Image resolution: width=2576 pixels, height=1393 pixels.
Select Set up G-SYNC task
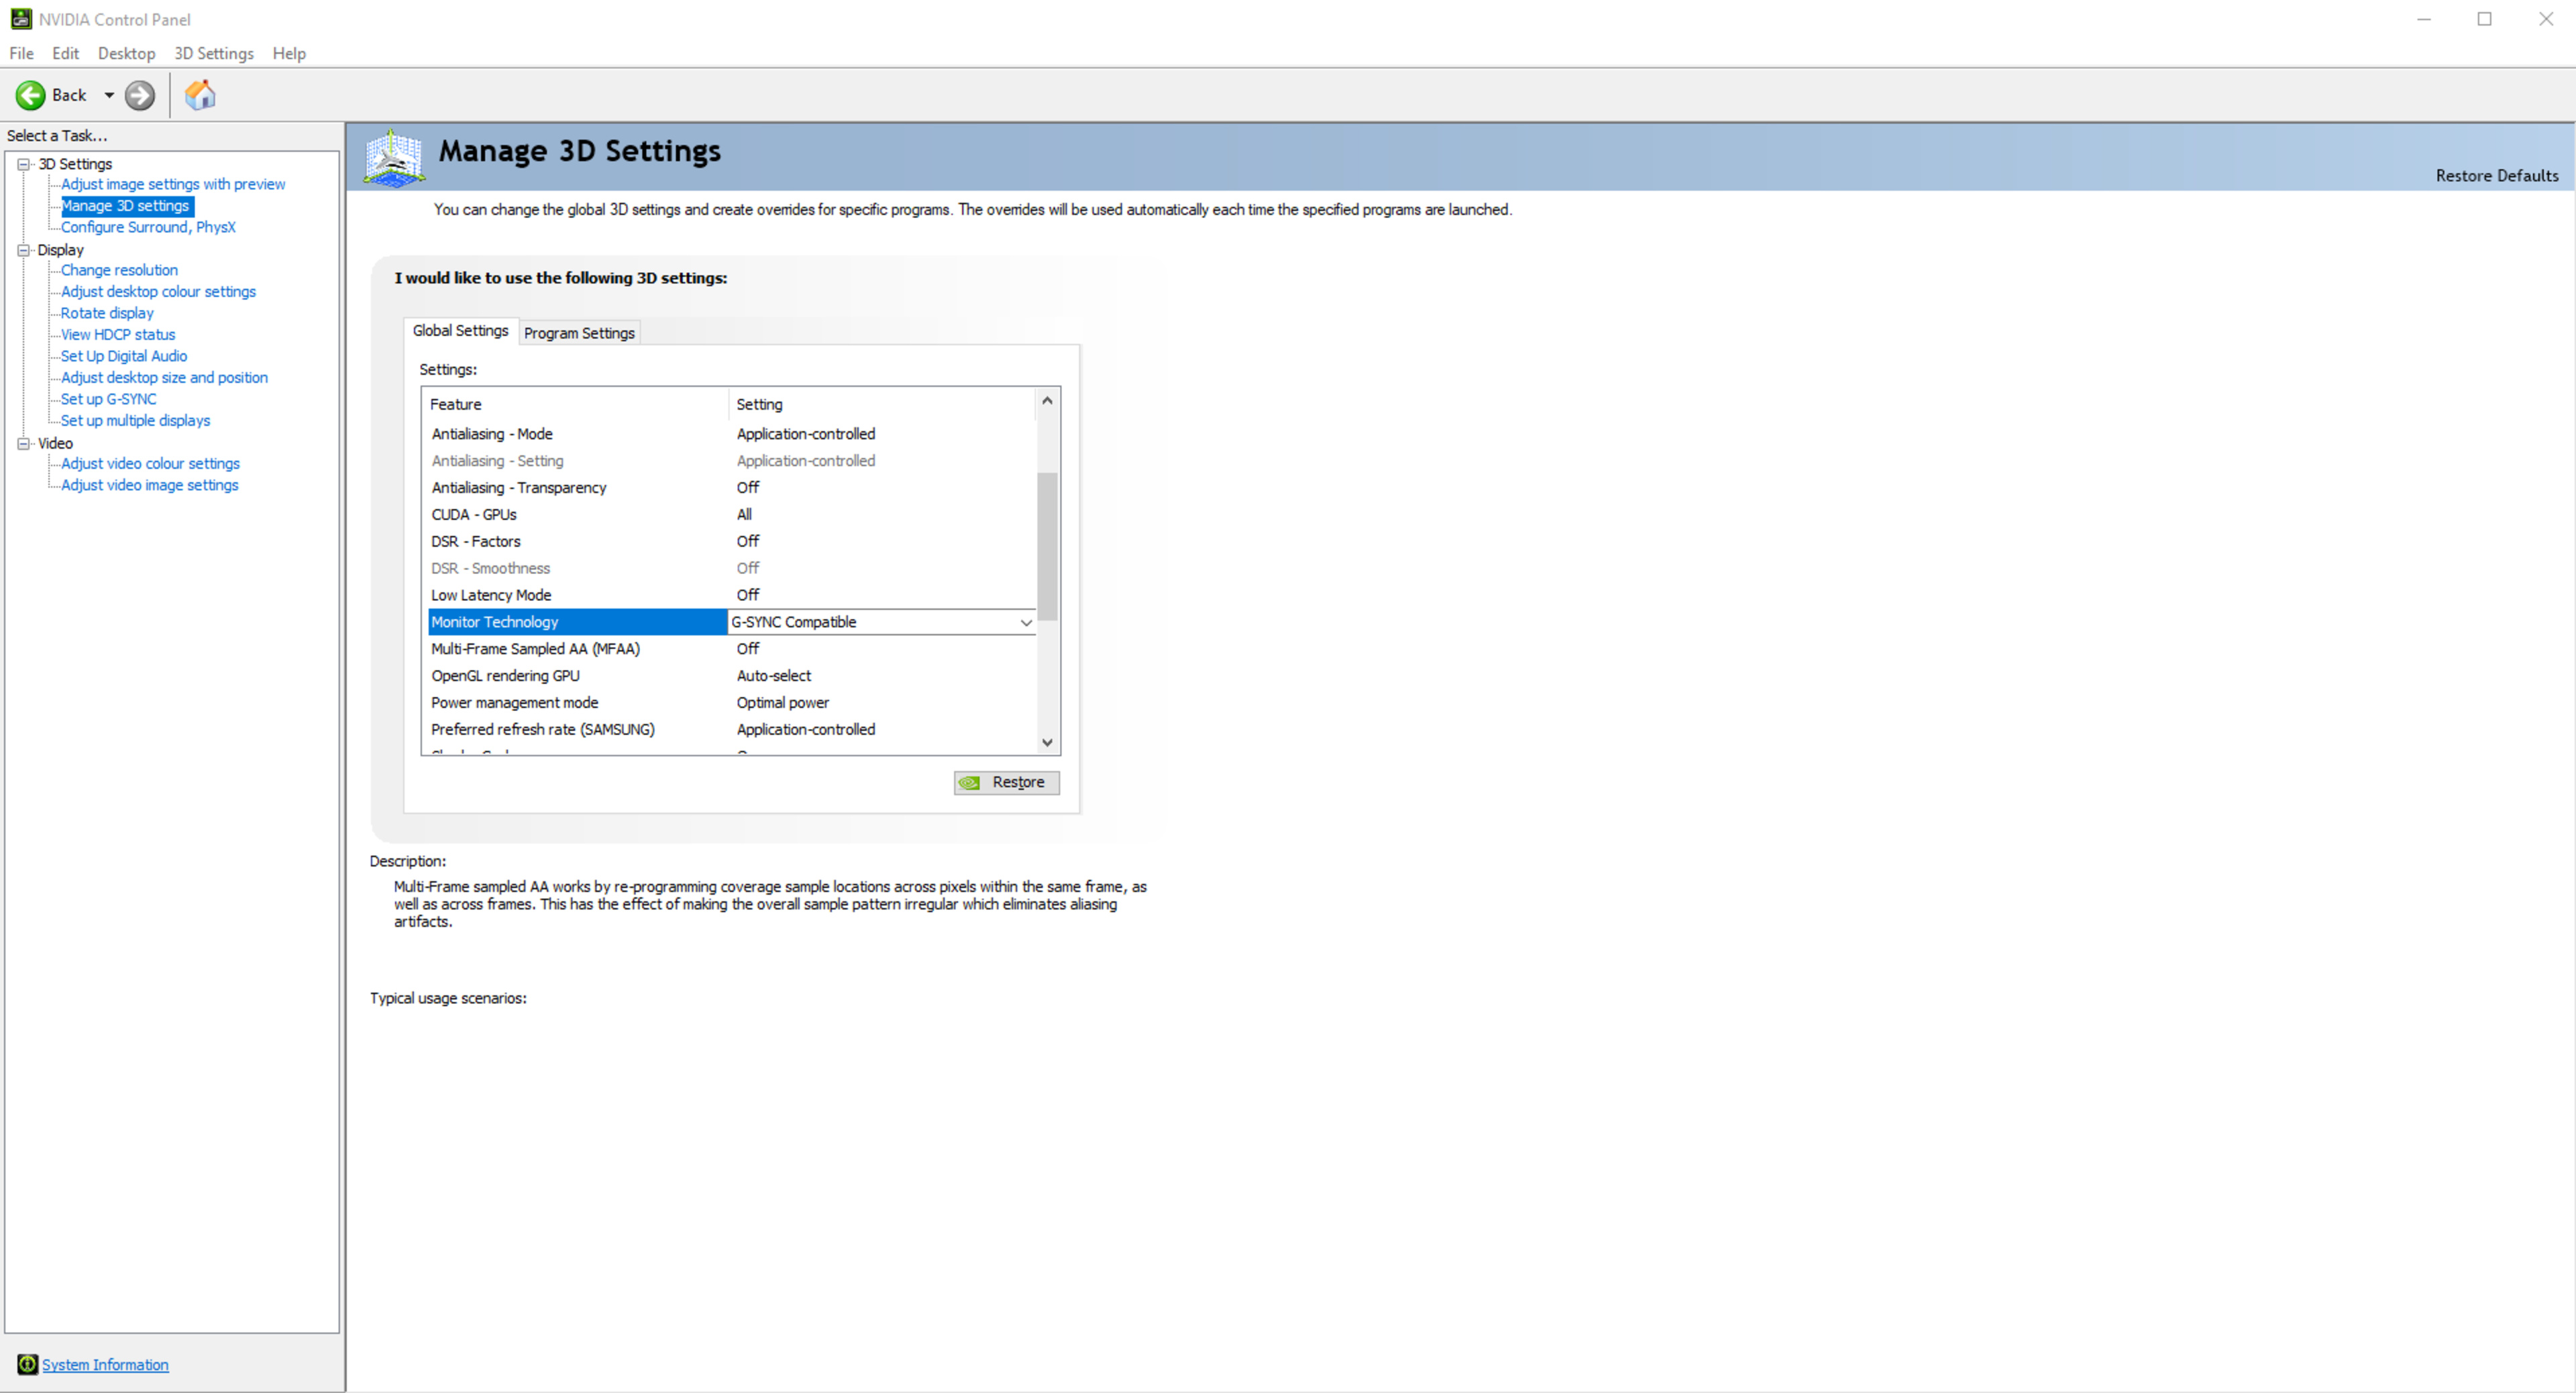click(x=108, y=399)
